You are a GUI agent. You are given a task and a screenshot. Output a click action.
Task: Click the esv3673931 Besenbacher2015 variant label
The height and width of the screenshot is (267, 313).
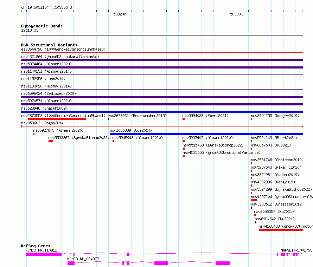137,116
